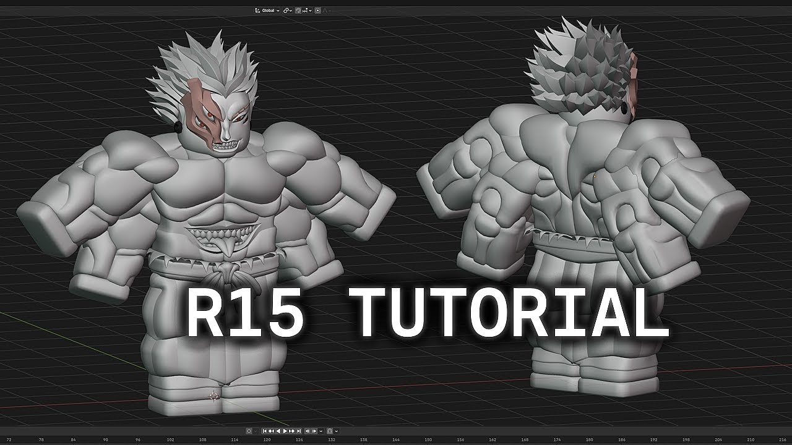This screenshot has width=792, height=445.
Task: Open the Global transform orientation dropdown
Action: (267, 11)
